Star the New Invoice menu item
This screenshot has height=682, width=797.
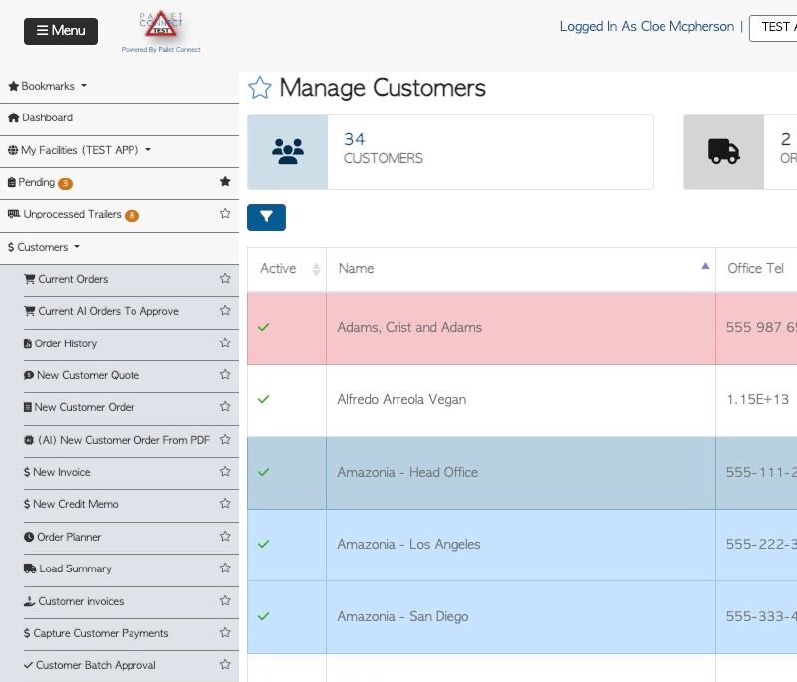click(225, 471)
